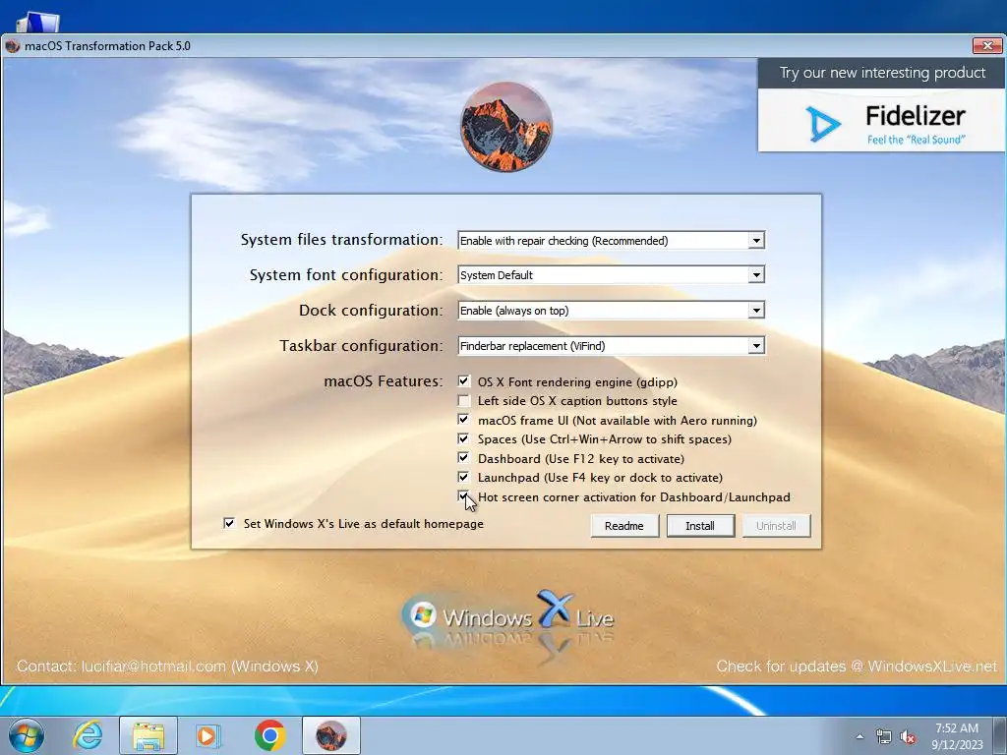The height and width of the screenshot is (755, 1007).
Task: Toggle the macOS frame UI checkbox
Action: (x=464, y=420)
